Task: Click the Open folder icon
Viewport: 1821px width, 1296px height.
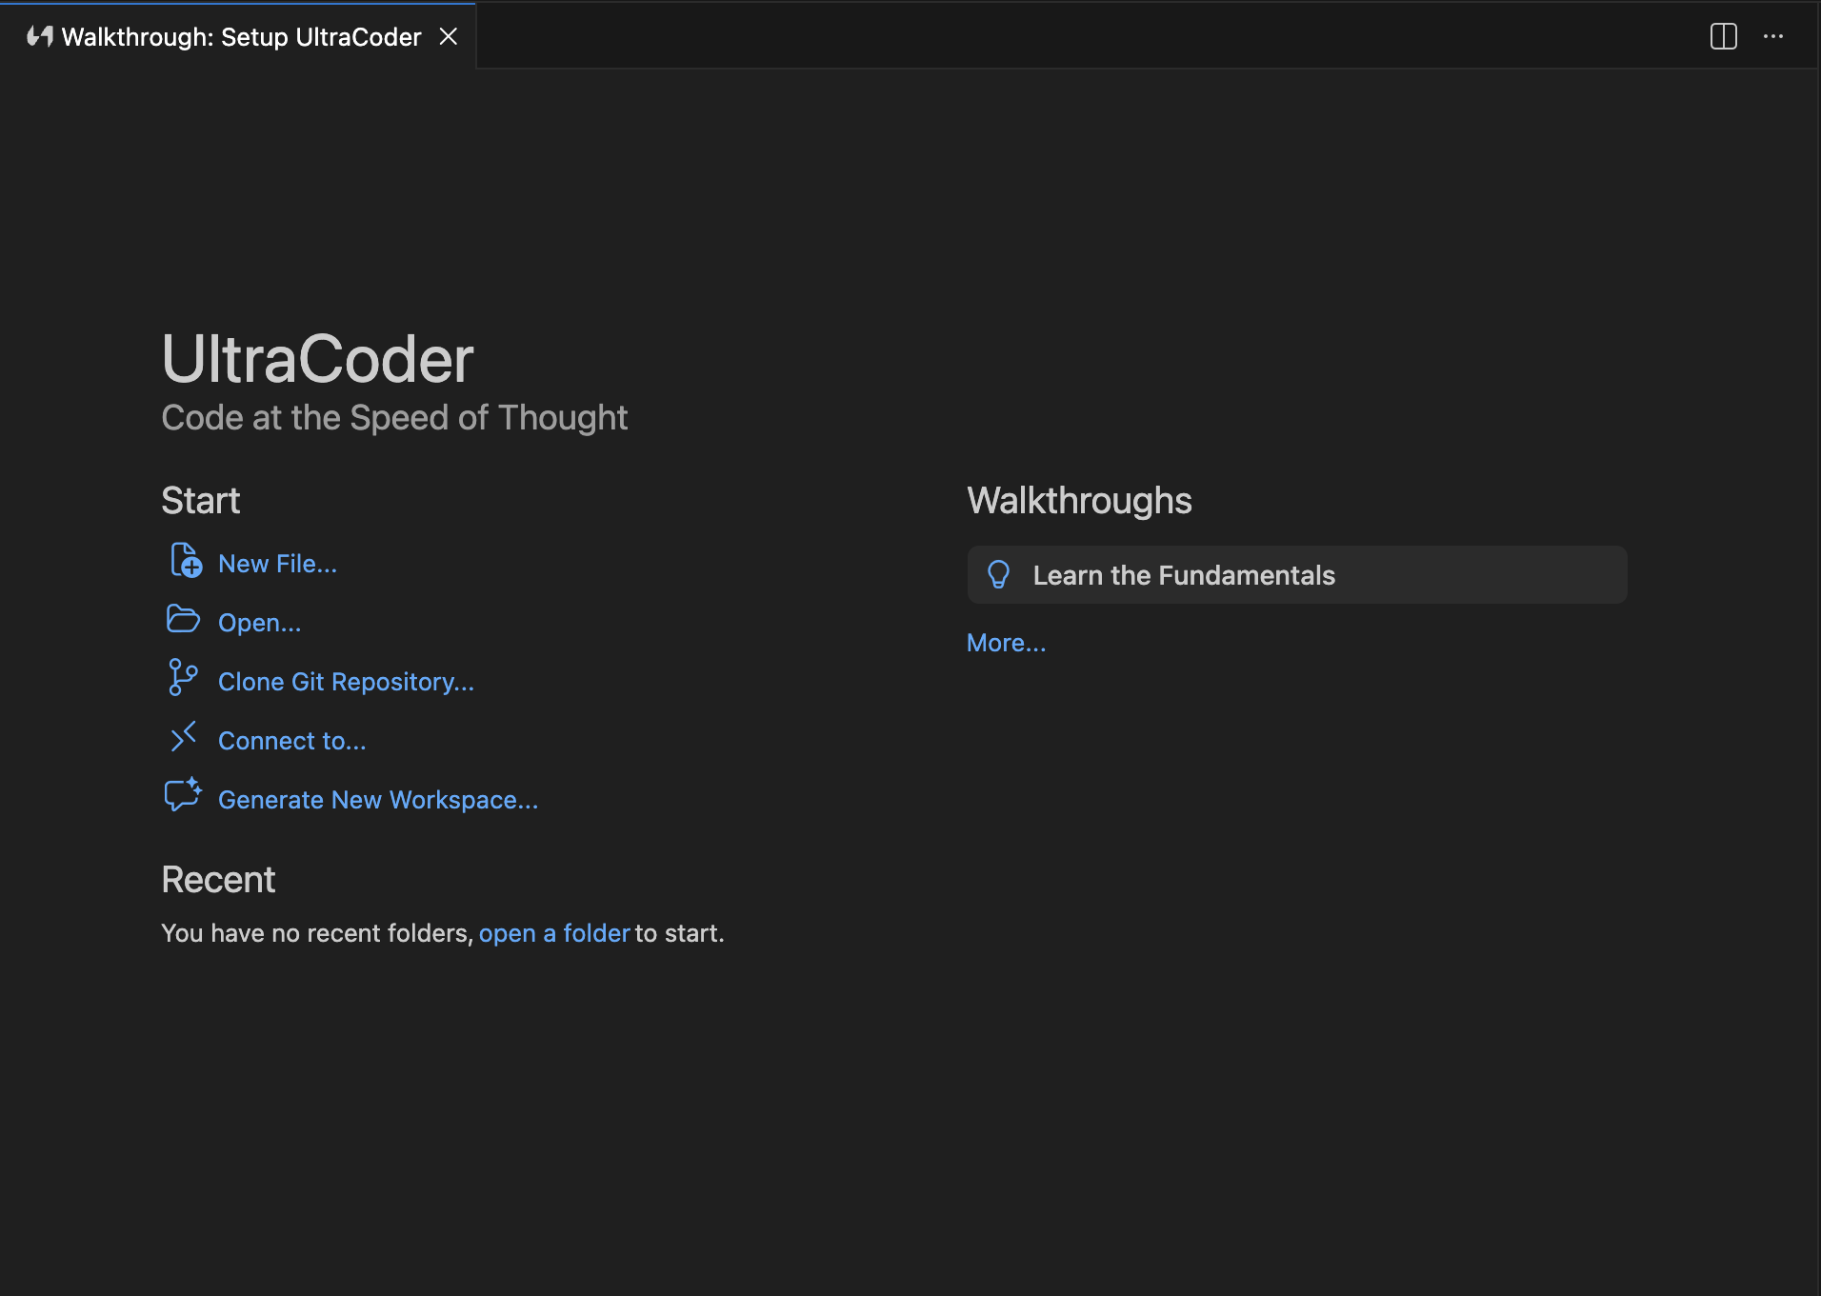Action: [x=183, y=619]
